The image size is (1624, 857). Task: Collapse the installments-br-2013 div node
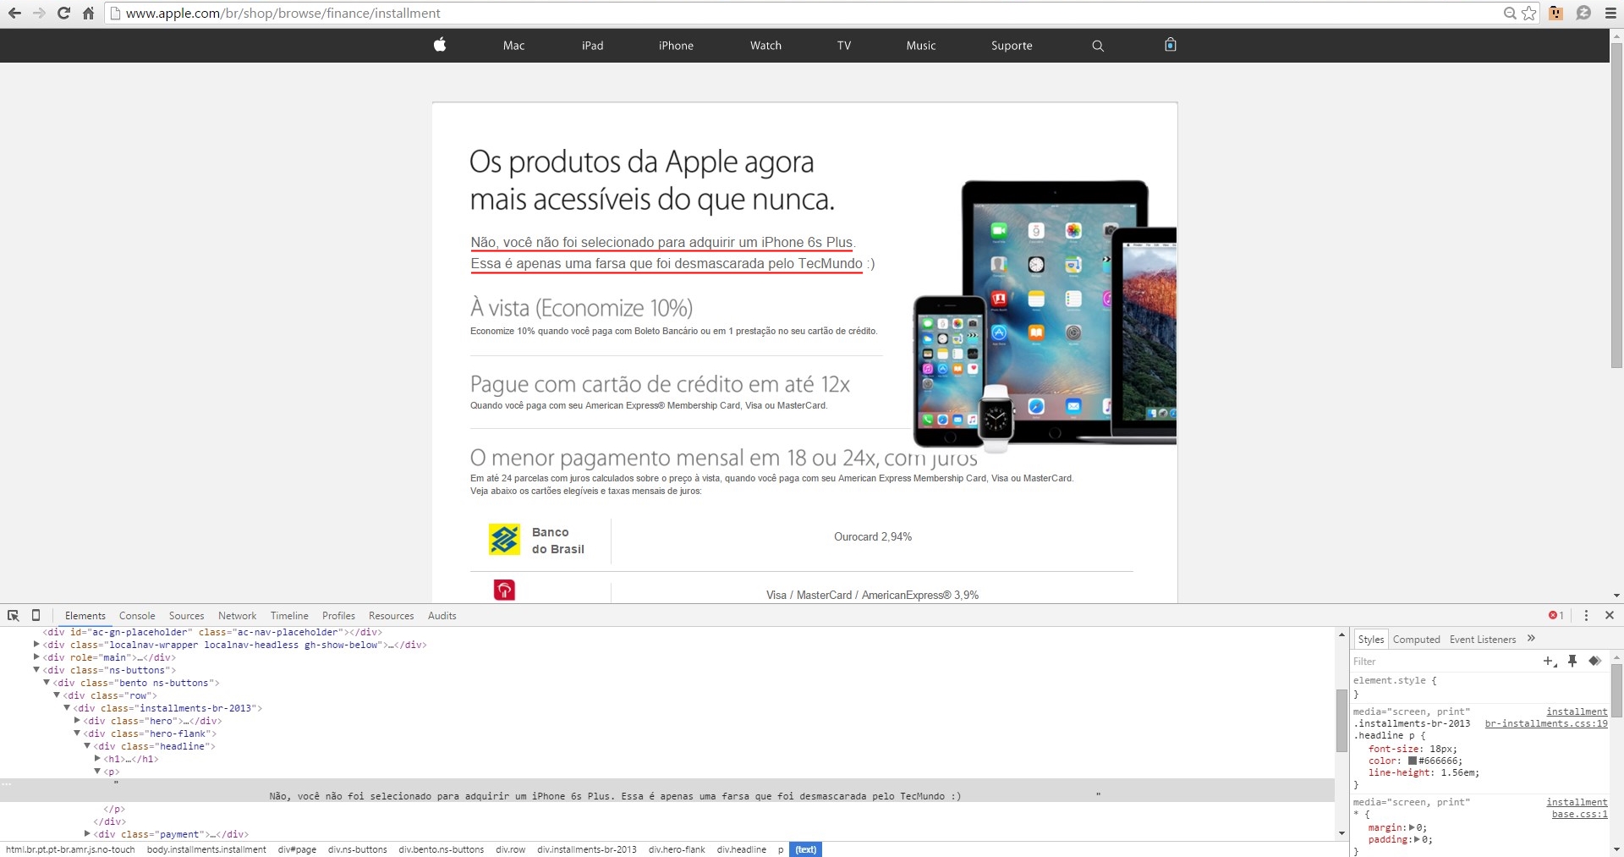click(67, 708)
